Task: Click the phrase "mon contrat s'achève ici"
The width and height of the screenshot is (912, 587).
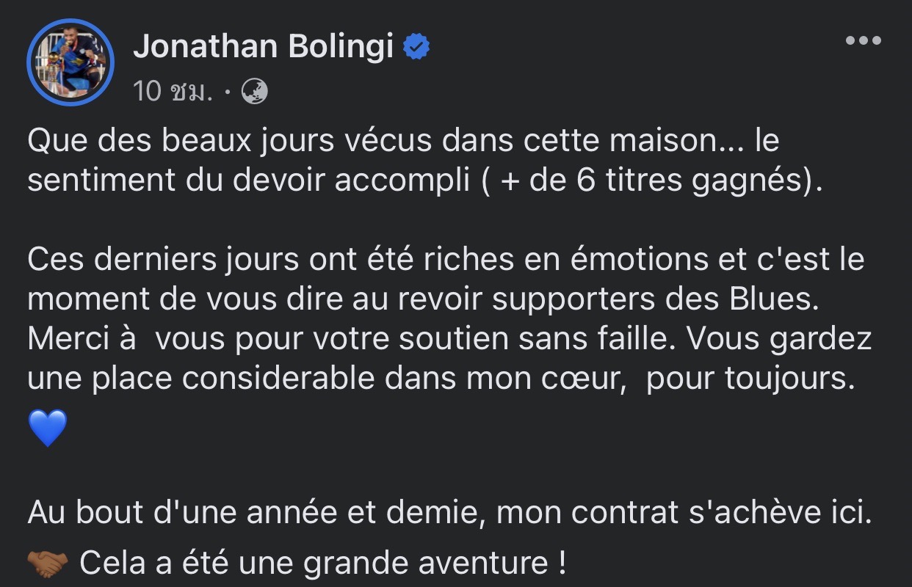Action: [683, 513]
